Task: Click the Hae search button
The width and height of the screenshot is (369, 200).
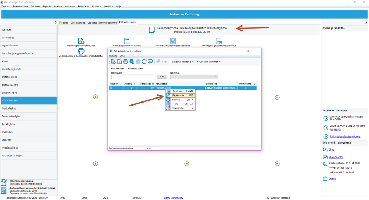Action: point(162,77)
